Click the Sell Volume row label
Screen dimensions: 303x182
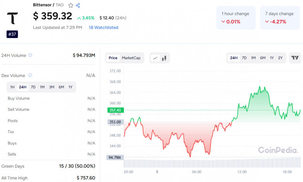point(18,109)
